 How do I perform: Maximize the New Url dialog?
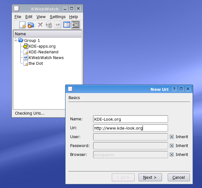click(181, 89)
